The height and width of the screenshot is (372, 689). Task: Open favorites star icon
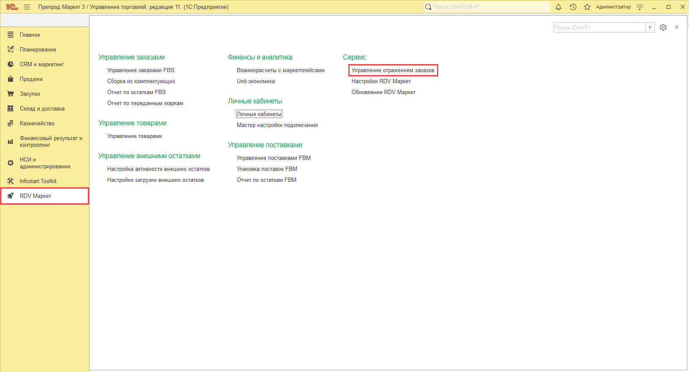coord(587,7)
